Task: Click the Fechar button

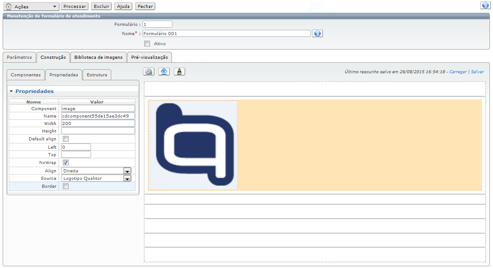Action: pyautogui.click(x=145, y=6)
